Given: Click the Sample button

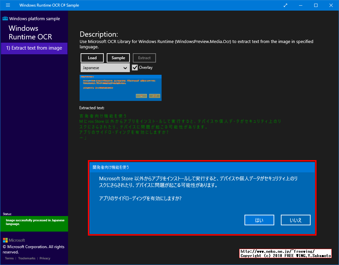Looking at the screenshot, I should point(118,58).
